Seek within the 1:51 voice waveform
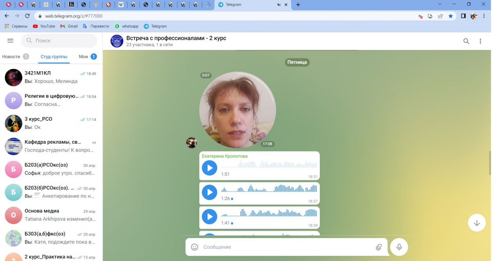The height and width of the screenshot is (261, 492). (269, 164)
